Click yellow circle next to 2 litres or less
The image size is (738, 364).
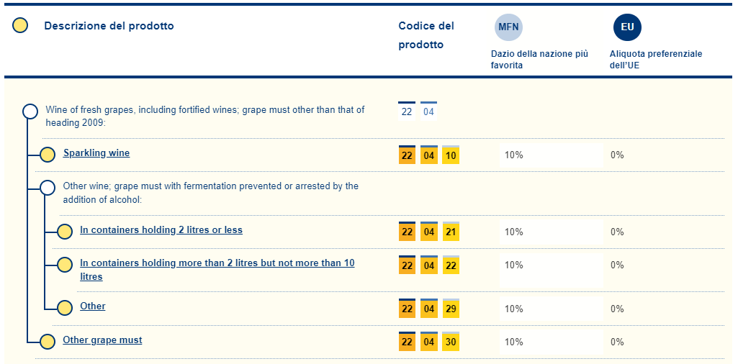pos(65,232)
